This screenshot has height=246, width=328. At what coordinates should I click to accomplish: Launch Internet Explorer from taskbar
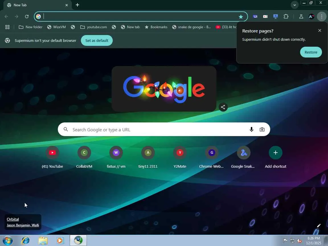(x=26, y=240)
